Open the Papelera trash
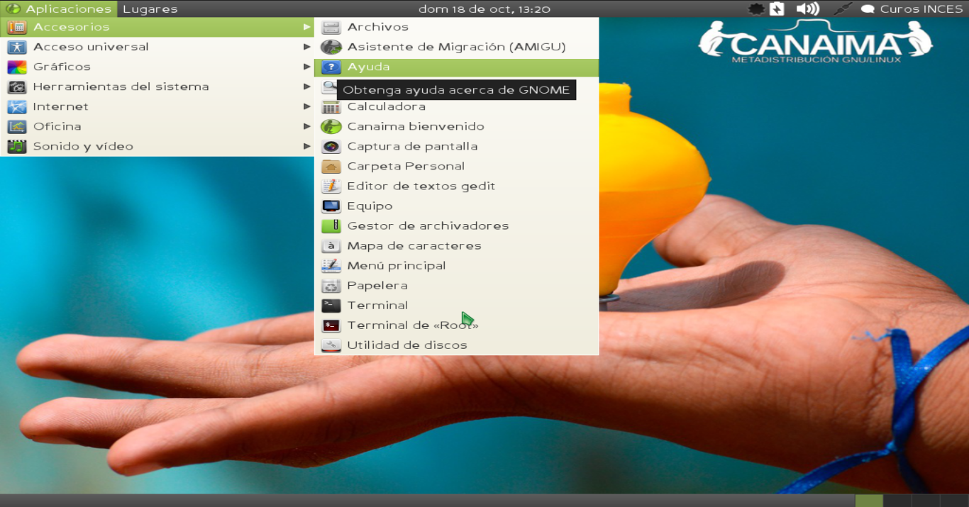This screenshot has width=969, height=507. click(x=377, y=285)
